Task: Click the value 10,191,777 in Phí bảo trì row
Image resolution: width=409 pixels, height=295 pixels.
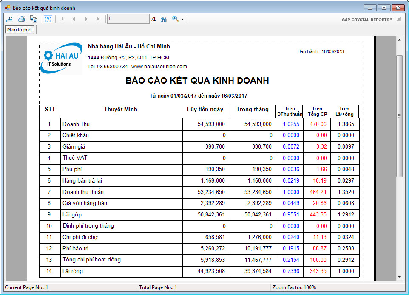Action: [x=258, y=248]
